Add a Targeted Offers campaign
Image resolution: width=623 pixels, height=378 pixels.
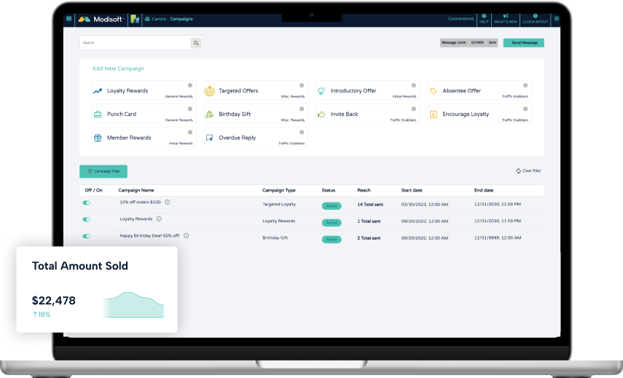[256, 90]
